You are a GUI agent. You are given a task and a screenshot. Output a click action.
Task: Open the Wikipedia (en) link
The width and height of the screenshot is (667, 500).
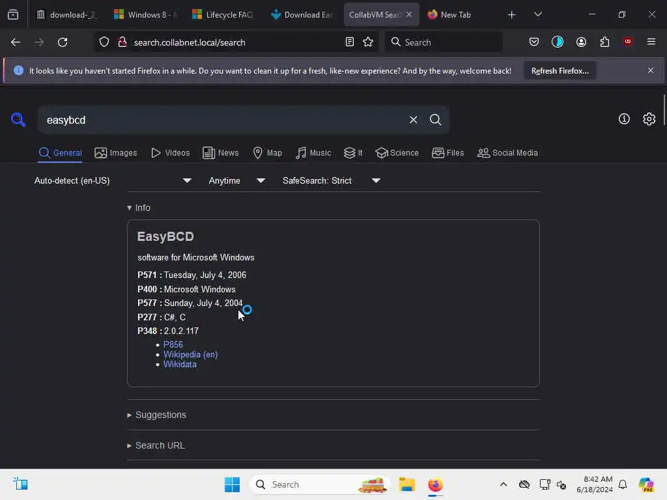tap(191, 355)
